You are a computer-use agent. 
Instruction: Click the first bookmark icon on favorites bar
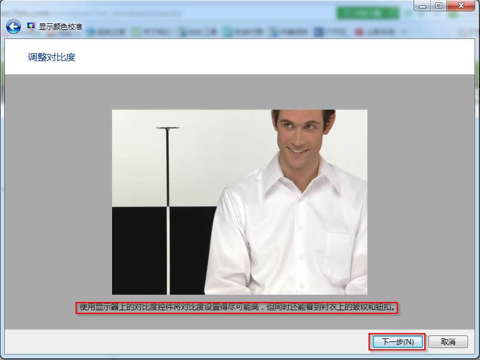[x=90, y=31]
